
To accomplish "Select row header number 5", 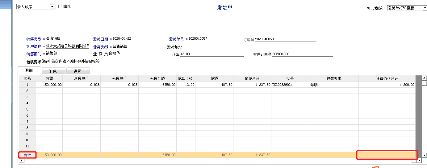I will point(27,109).
